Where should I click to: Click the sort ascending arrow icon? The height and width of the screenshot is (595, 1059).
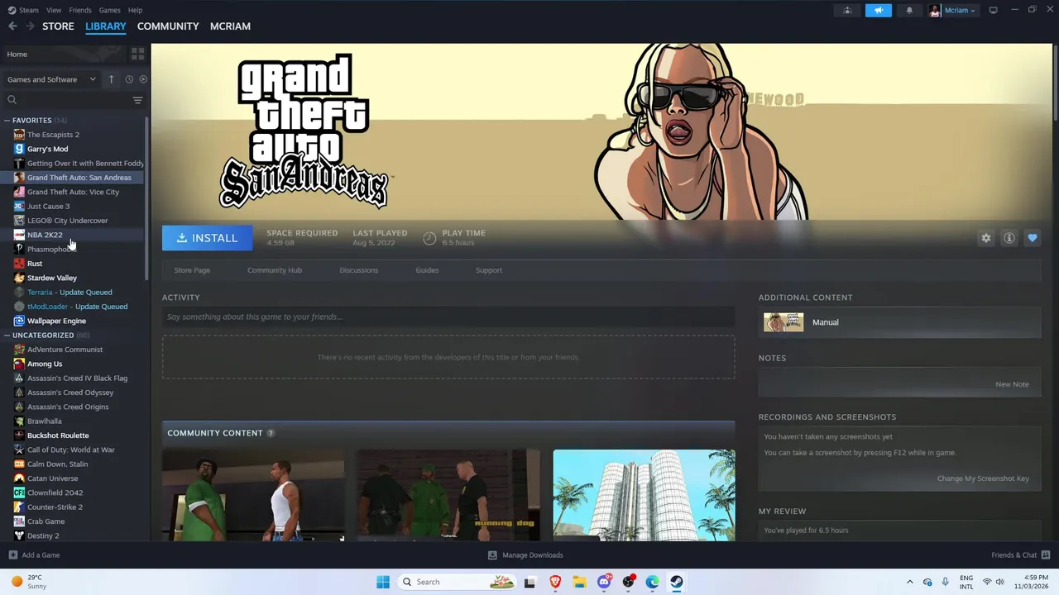112,79
